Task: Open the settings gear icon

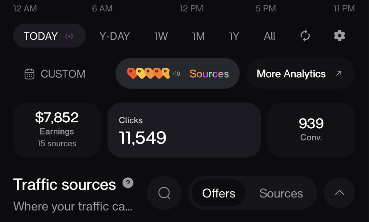Action: click(340, 36)
